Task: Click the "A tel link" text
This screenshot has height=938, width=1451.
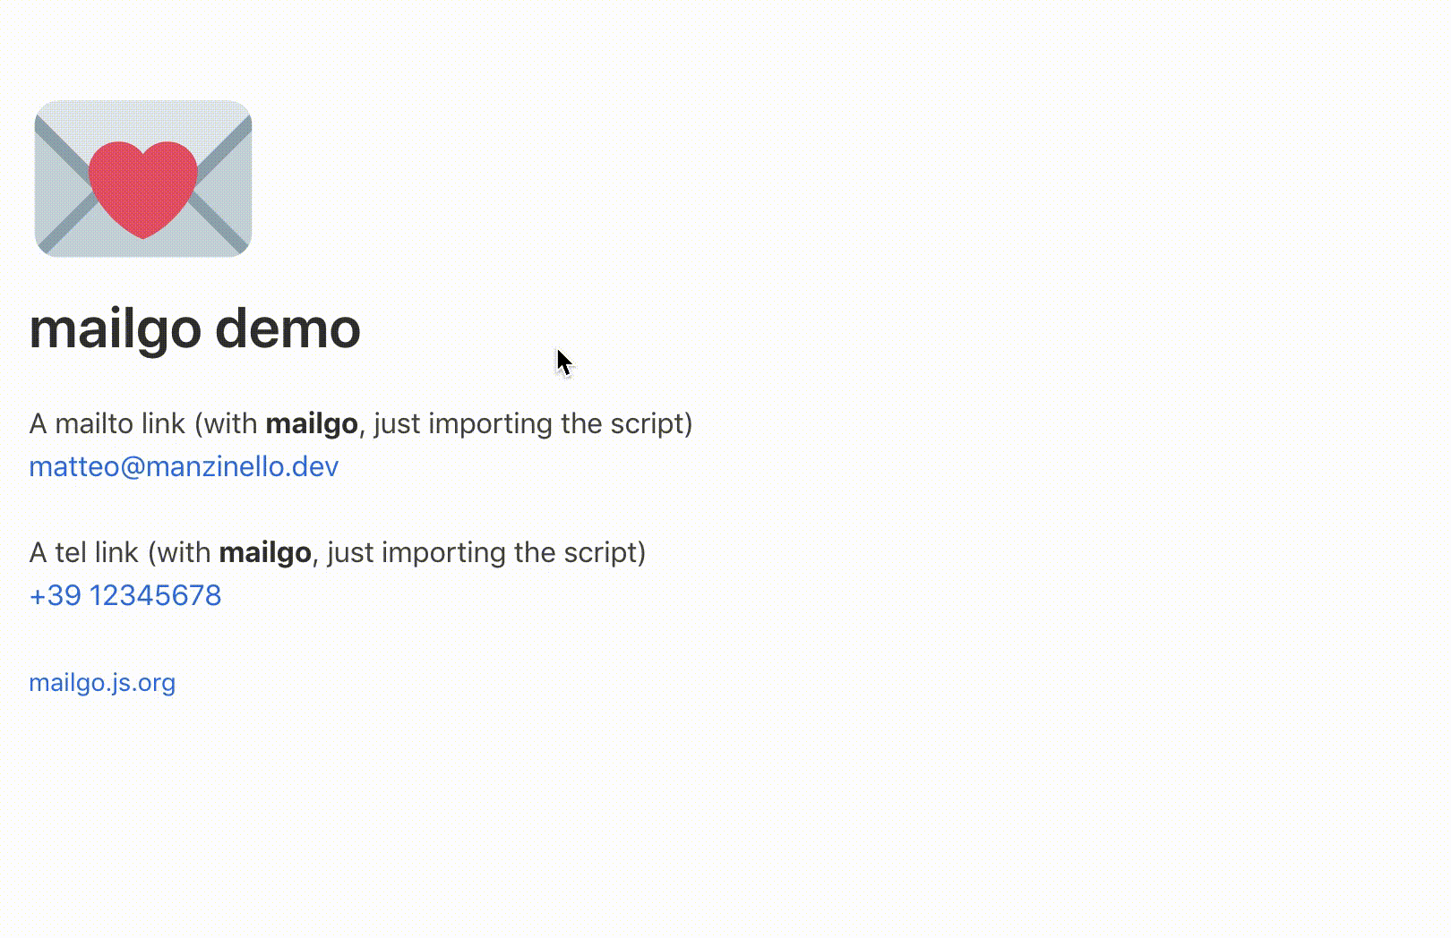Action: pos(83,552)
